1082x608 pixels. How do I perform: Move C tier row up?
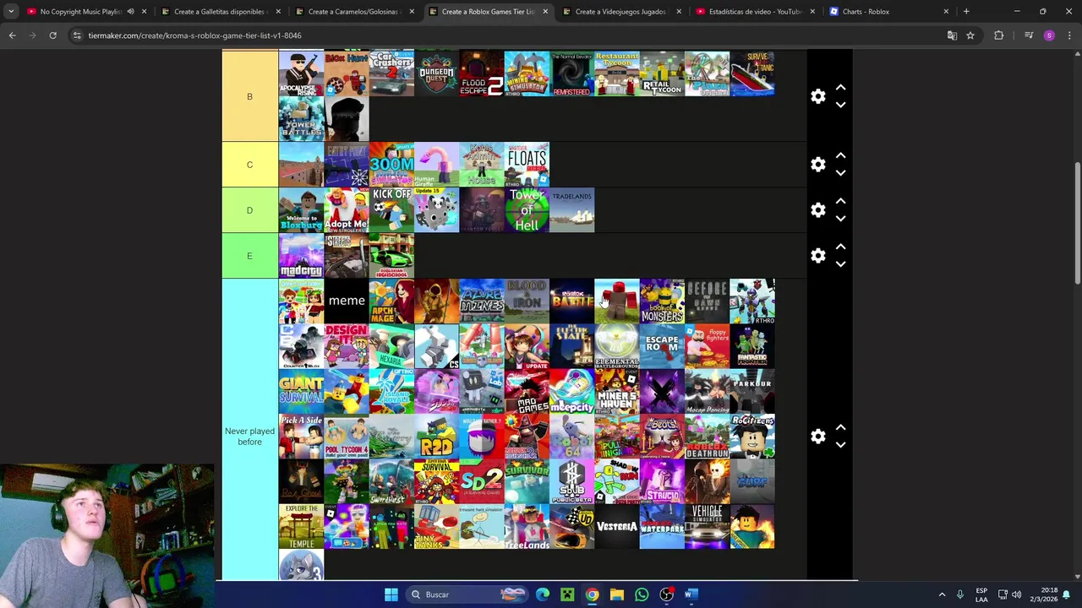tap(840, 156)
